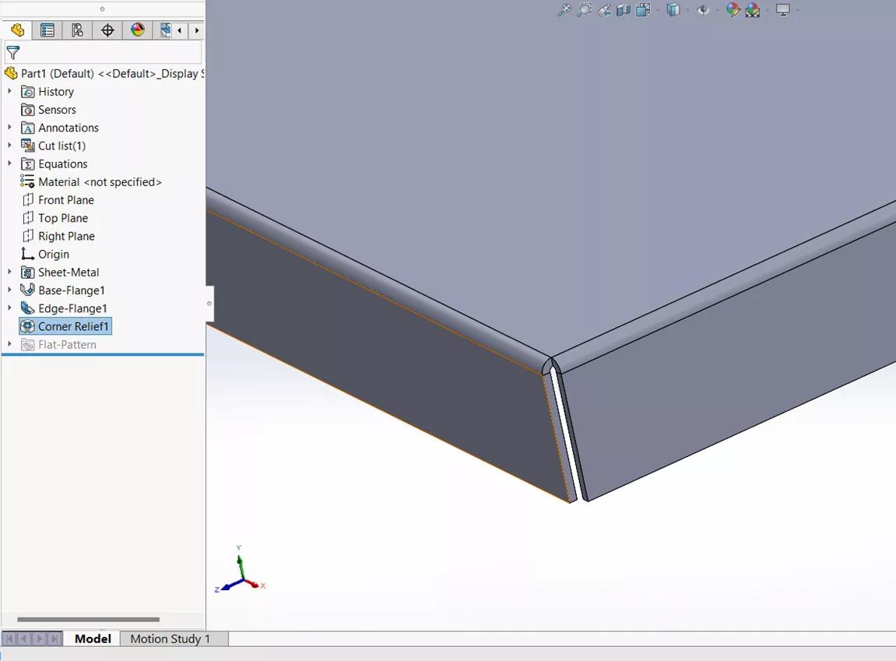
Task: Click the Apply Scene icon
Action: [x=753, y=9]
